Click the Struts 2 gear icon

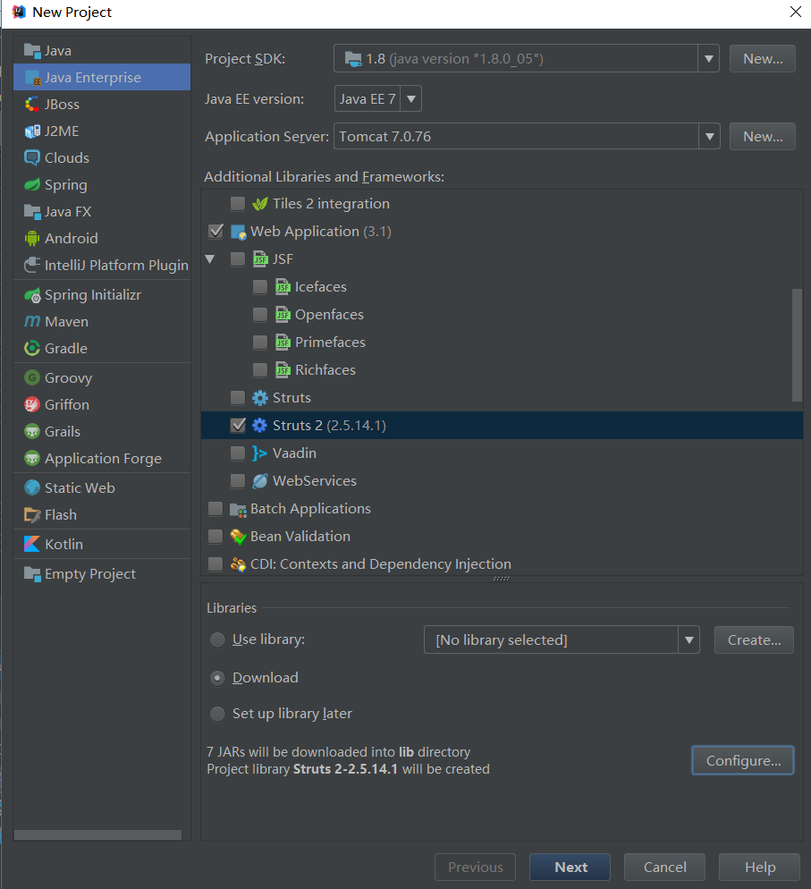pyautogui.click(x=259, y=425)
